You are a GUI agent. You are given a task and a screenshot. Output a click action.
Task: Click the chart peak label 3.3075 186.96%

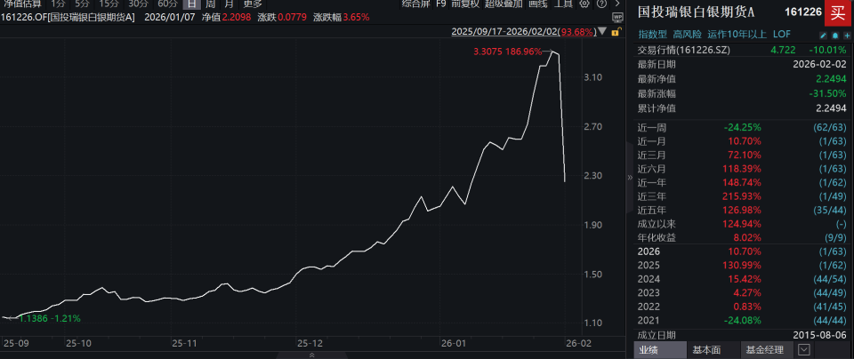[x=508, y=52]
